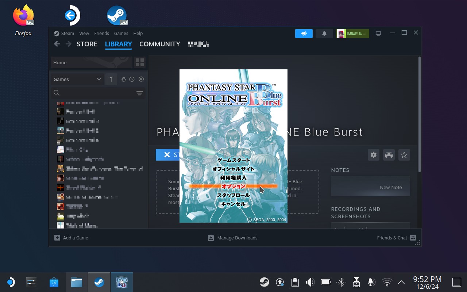Open the Friends menu
Screen dimensions: 467x292
[101, 33]
